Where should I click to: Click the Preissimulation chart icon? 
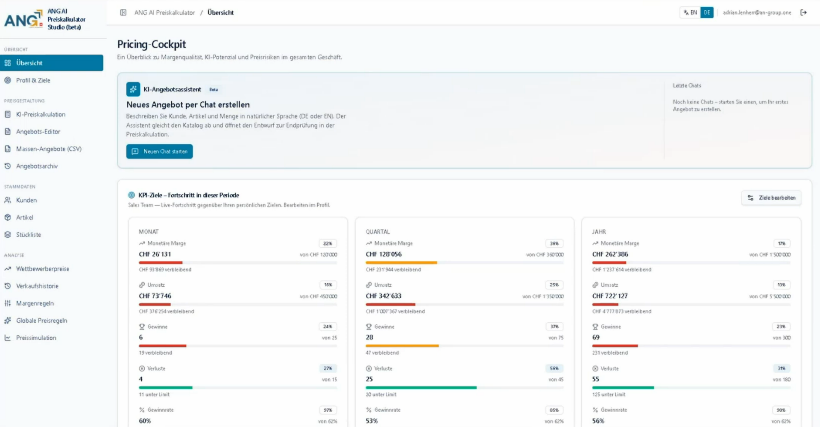[8, 338]
